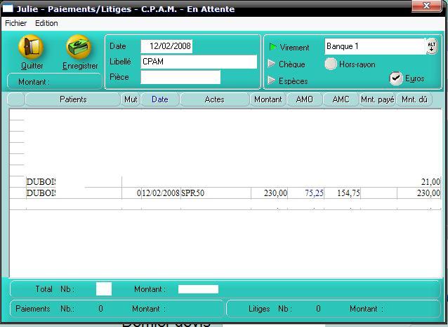This screenshot has width=448, height=327.
Task: Click the Enregistrer money icon
Action: 79,48
